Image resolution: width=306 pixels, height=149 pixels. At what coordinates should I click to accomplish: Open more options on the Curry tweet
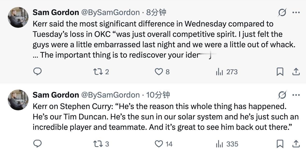coord(296,95)
